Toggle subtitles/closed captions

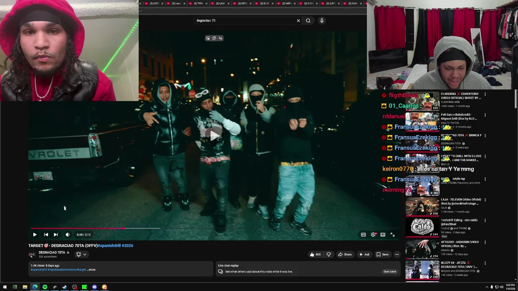point(363,234)
